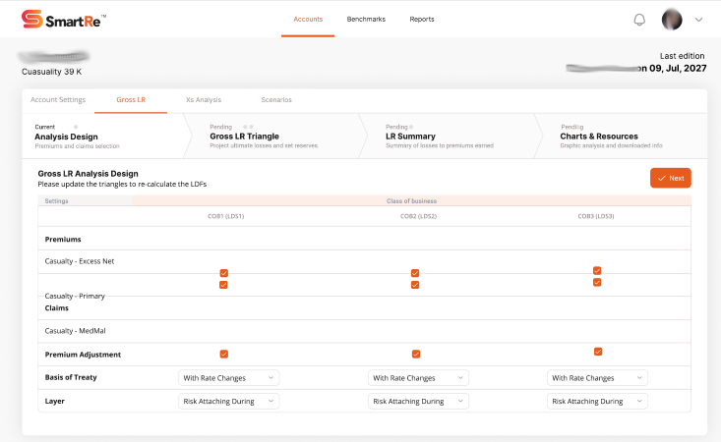Screen dimensions: 721x442
Task: Open the Benchmarks menu item
Action: (366, 19)
